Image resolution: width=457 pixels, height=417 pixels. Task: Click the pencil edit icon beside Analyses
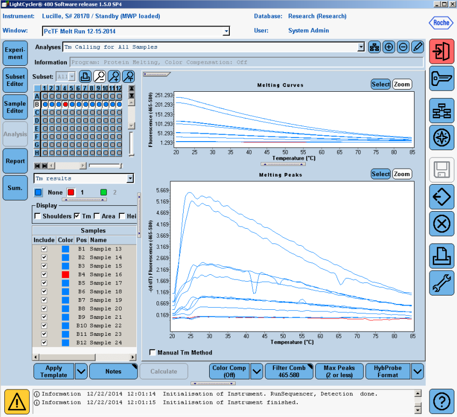[417, 47]
